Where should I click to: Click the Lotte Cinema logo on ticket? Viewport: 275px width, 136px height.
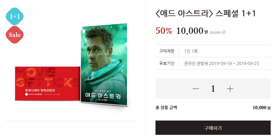tap(34, 94)
